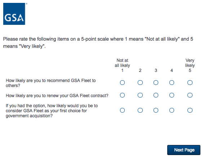Rate recommend GSA Fleet as 4
Screen dimensions: 204x159
[x=172, y=82]
